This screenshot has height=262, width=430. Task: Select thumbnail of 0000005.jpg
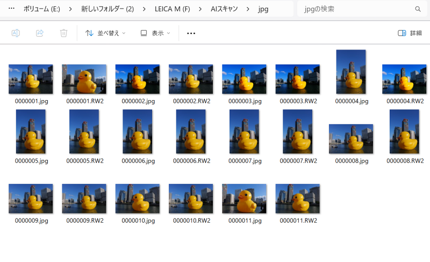[31, 131]
